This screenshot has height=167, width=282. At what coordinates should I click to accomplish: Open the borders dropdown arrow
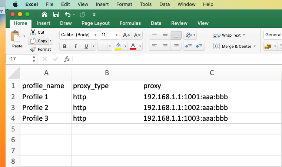pyautogui.click(x=110, y=46)
